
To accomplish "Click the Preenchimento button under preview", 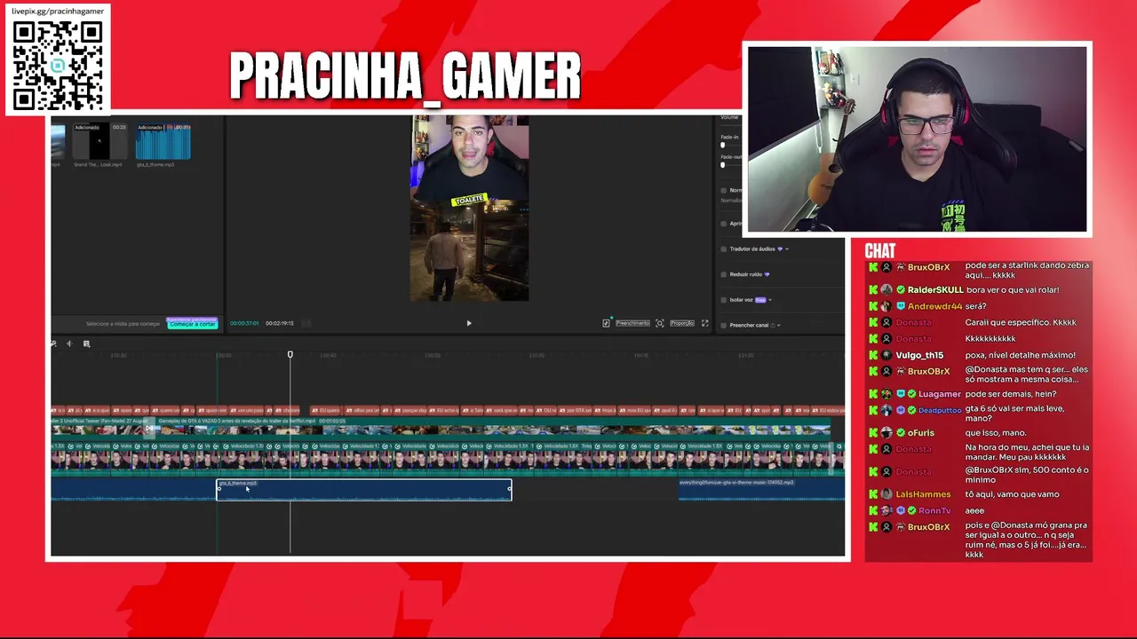I will (632, 323).
